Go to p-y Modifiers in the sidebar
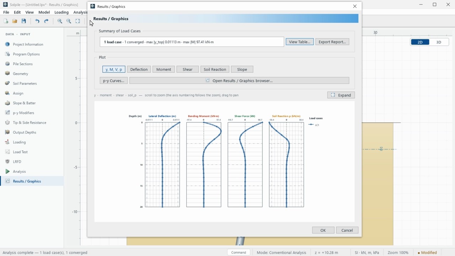455x256 pixels. tap(32, 113)
